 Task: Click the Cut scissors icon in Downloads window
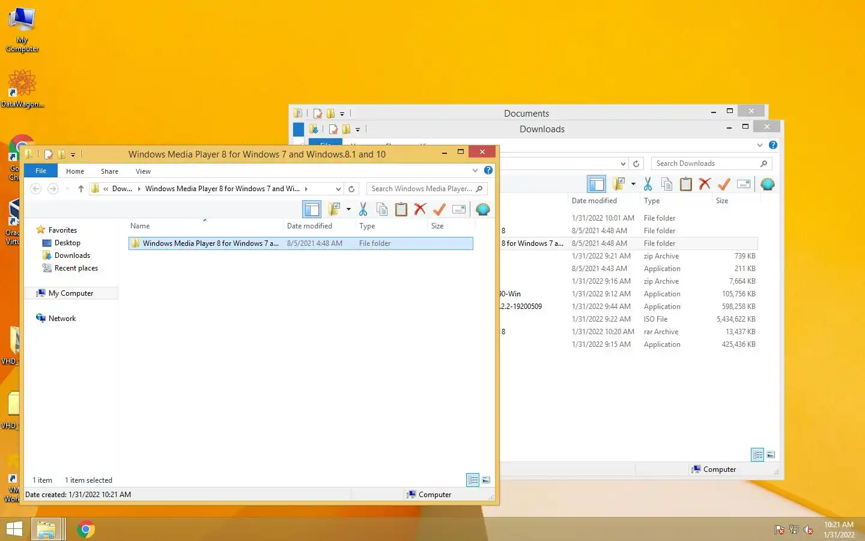pos(648,184)
